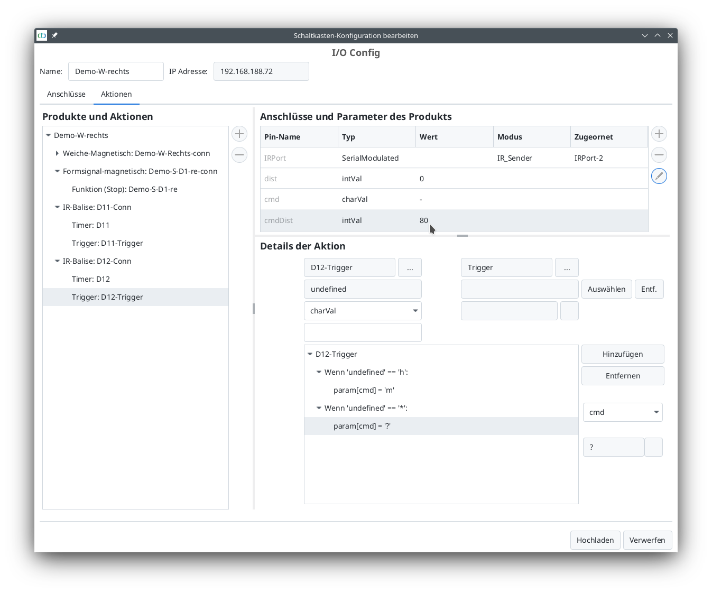This screenshot has height=593, width=712.
Task: Collapse the Wenn 'undefined' == 'h' condition
Action: 319,372
